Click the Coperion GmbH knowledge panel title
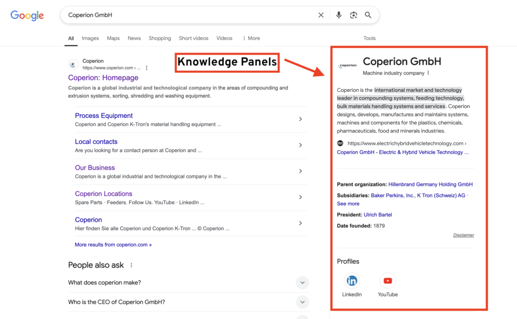This screenshot has width=517, height=319. coord(402,61)
